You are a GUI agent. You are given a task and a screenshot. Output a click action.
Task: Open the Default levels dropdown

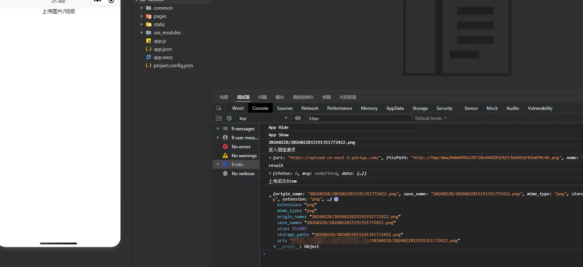tap(431, 118)
